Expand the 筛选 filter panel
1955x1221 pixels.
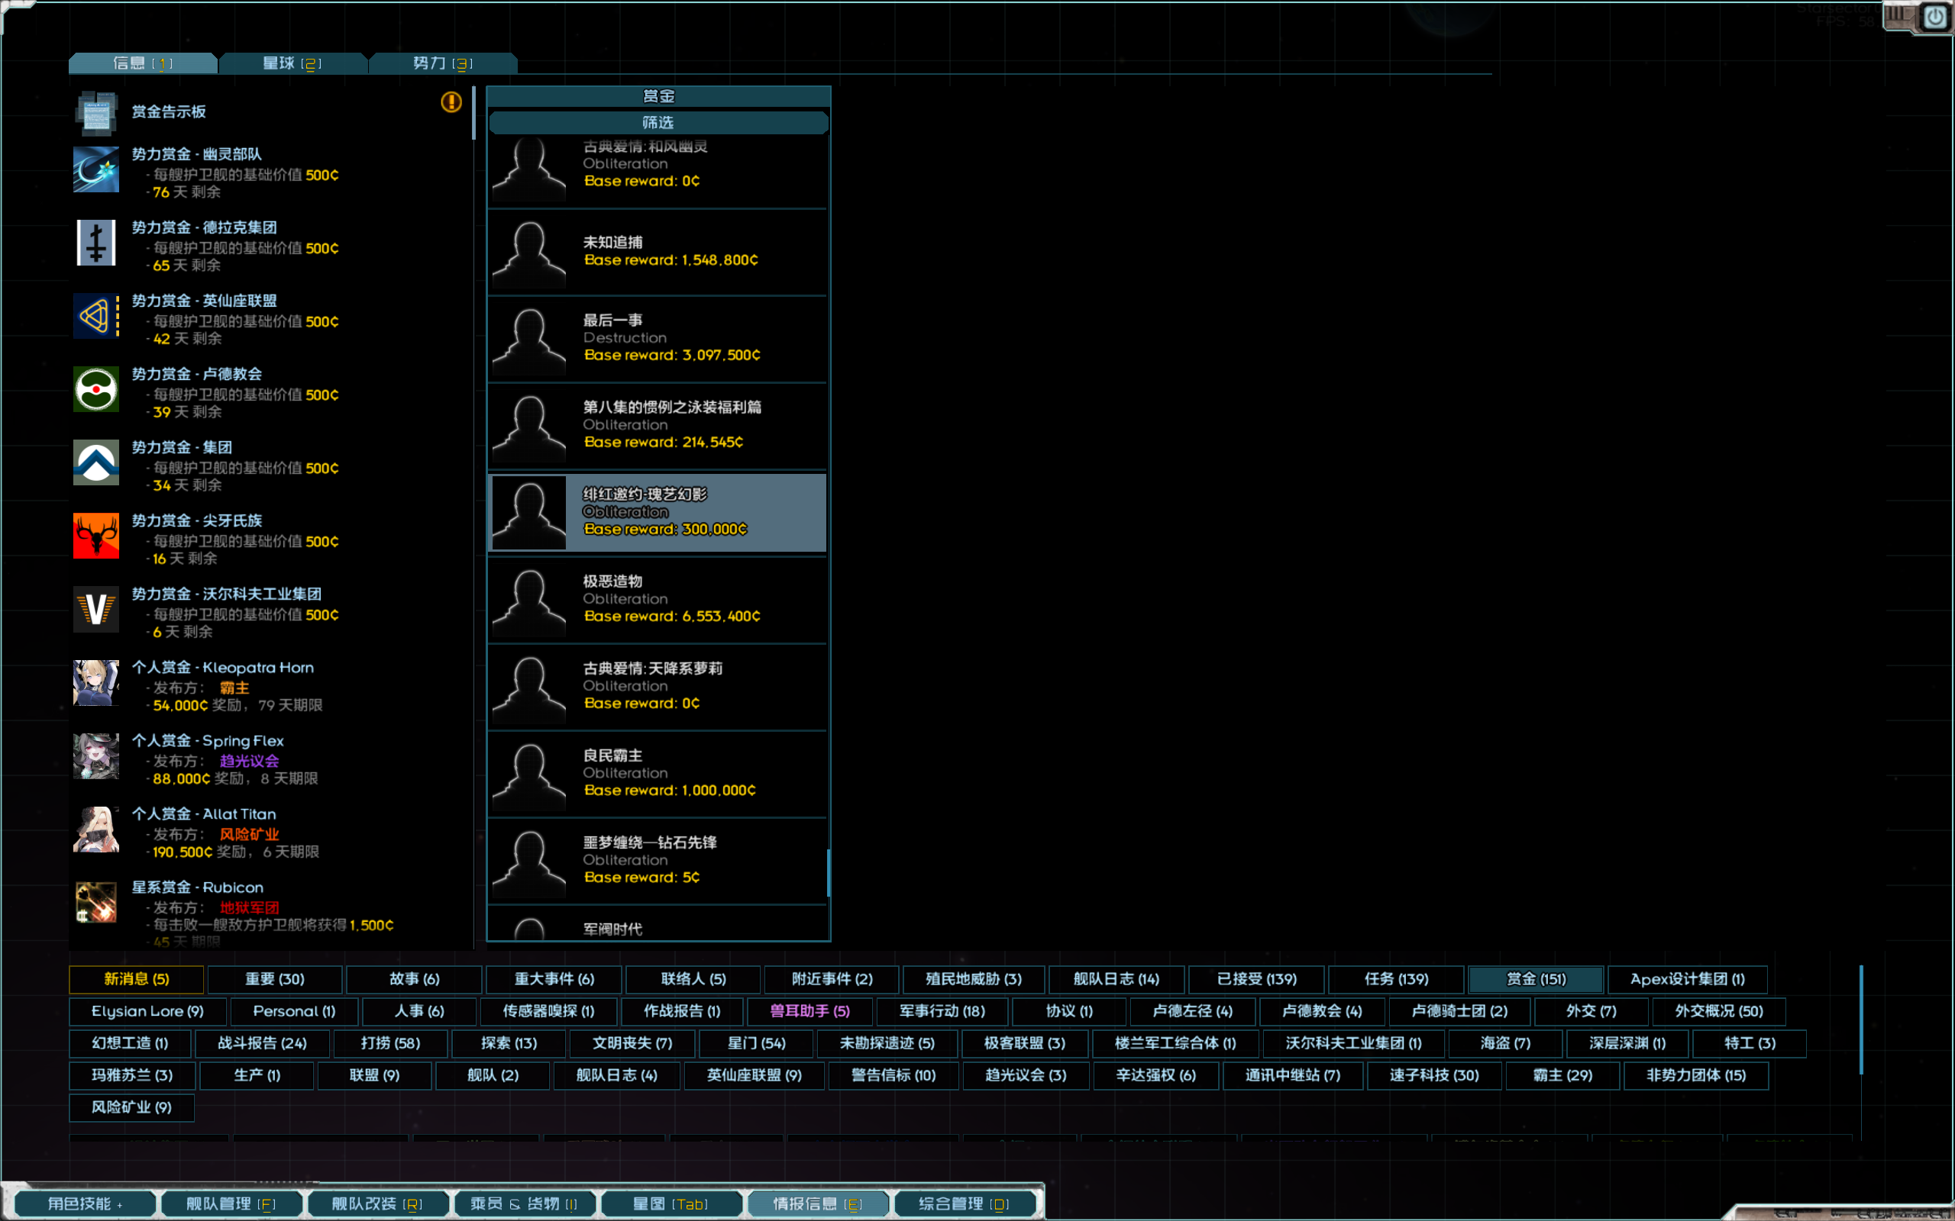point(657,123)
